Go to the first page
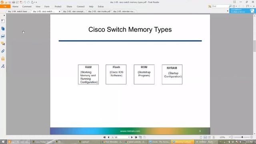 (104, 137)
